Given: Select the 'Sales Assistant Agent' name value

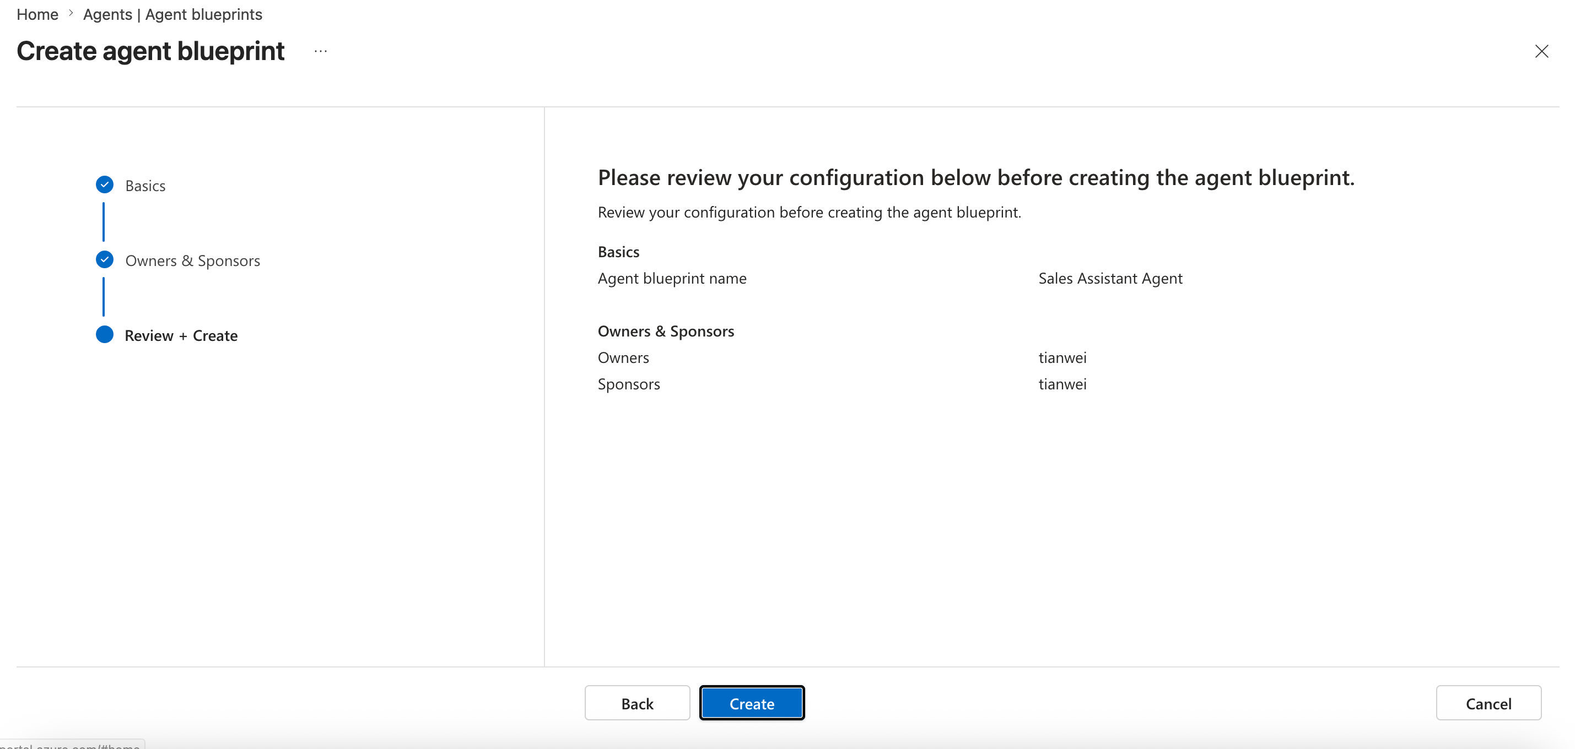Looking at the screenshot, I should (x=1110, y=279).
